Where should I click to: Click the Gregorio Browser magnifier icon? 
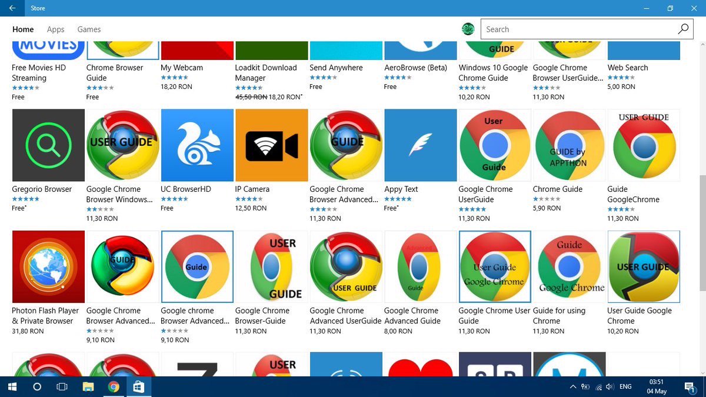(x=48, y=145)
